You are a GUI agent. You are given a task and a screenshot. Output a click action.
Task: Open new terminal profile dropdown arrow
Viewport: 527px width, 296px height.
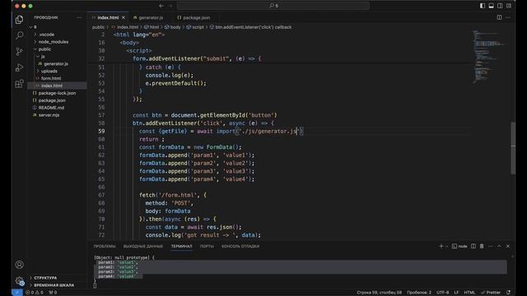pos(446,247)
